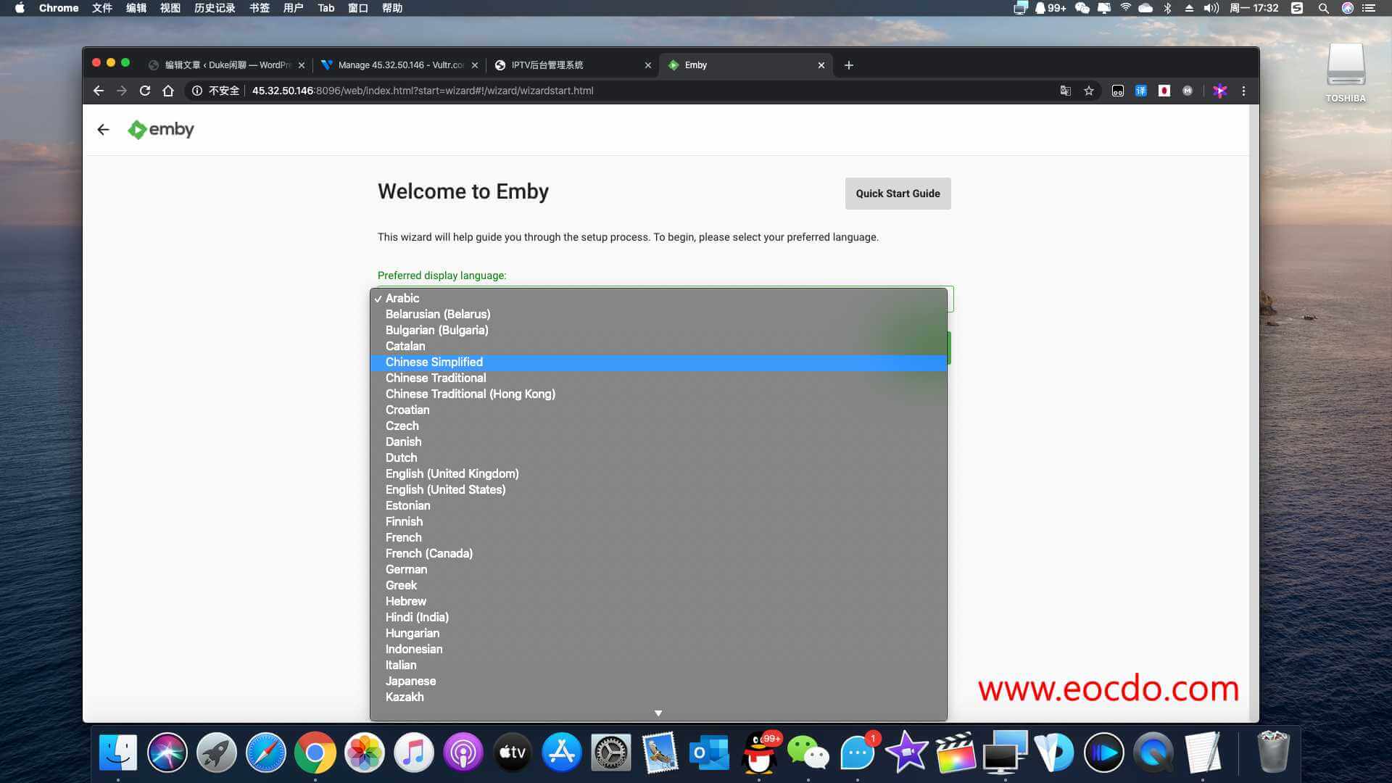Open TOSHIBA drive on desktop
This screenshot has height=783, width=1392.
[x=1346, y=72]
